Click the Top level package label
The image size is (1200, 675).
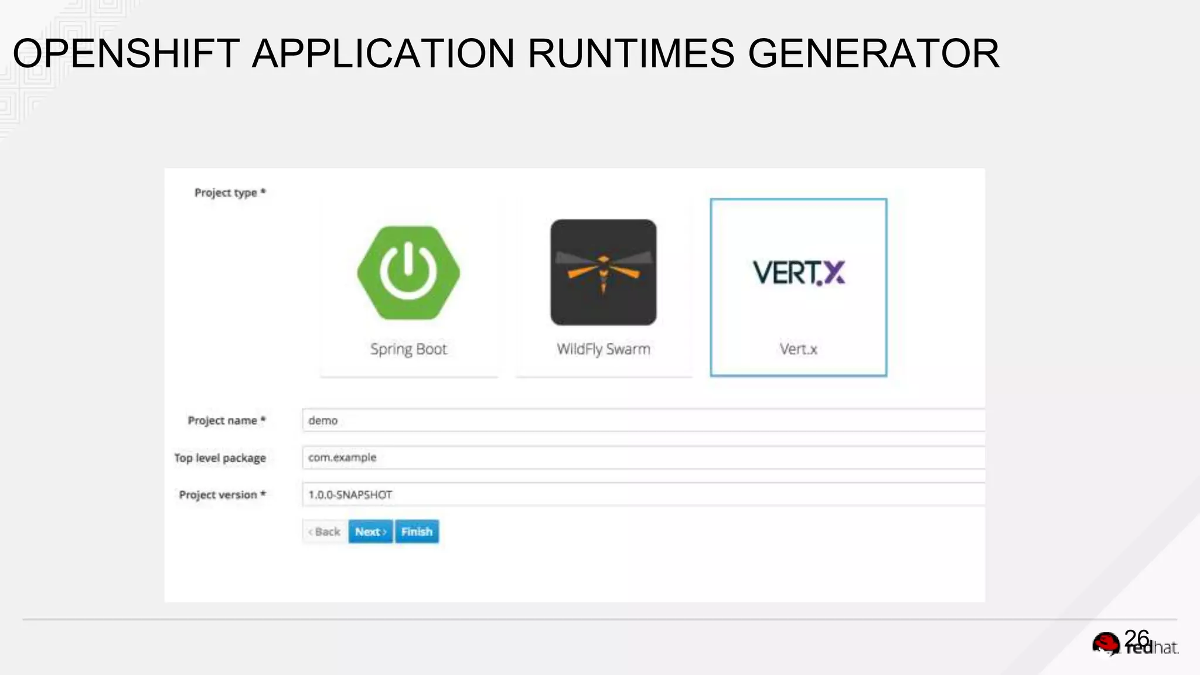[x=220, y=458]
